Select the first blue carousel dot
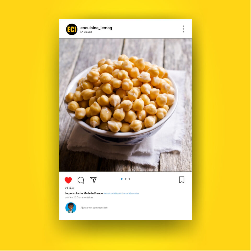The image size is (251, 251). 122,179
